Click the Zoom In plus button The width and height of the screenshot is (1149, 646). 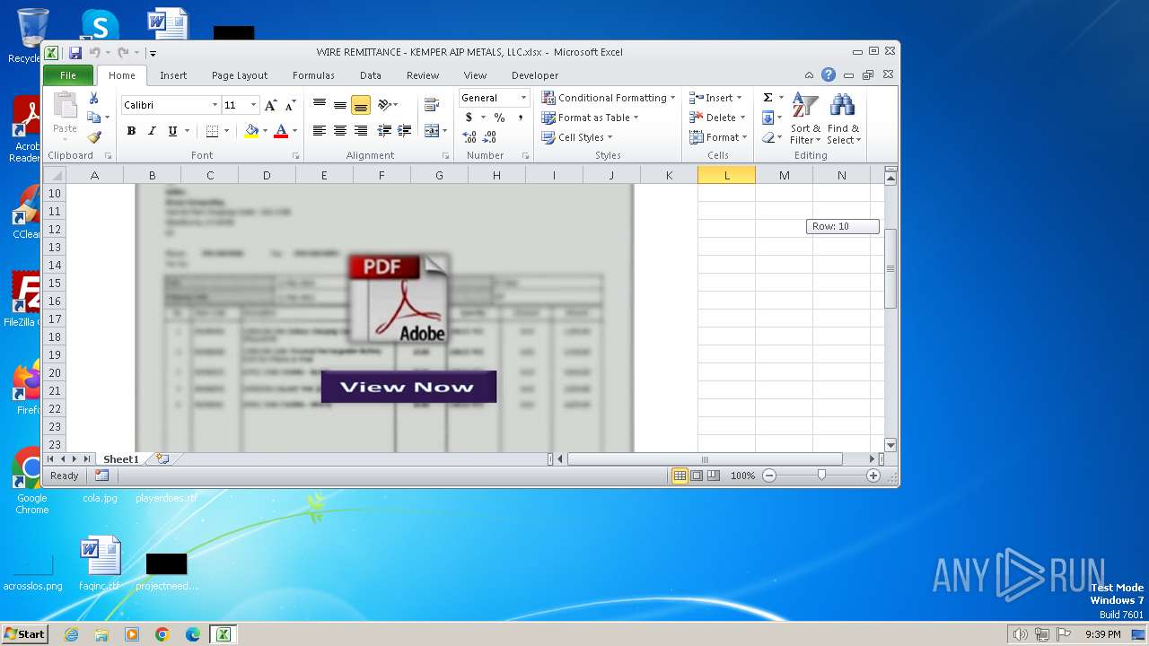[873, 476]
